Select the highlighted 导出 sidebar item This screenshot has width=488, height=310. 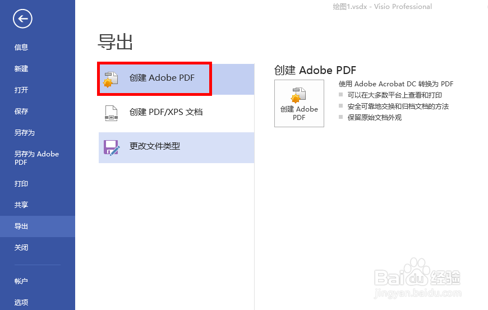(38, 226)
